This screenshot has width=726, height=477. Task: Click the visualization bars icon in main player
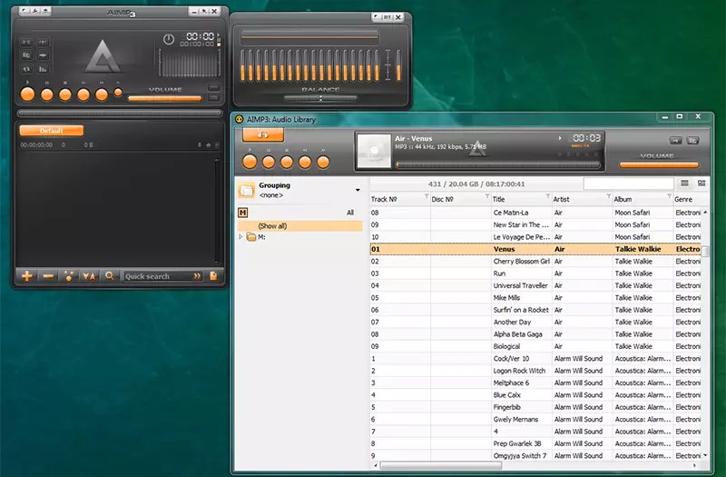tap(43, 69)
